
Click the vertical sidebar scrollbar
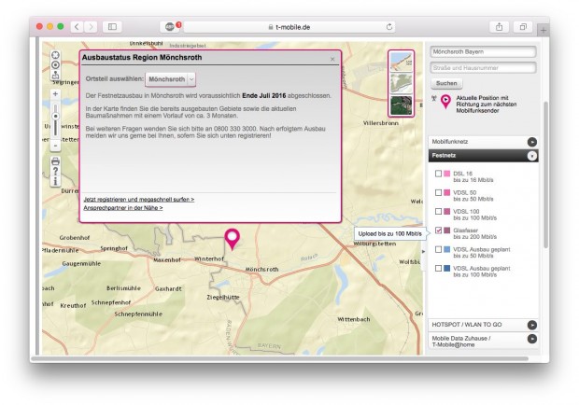(545, 175)
